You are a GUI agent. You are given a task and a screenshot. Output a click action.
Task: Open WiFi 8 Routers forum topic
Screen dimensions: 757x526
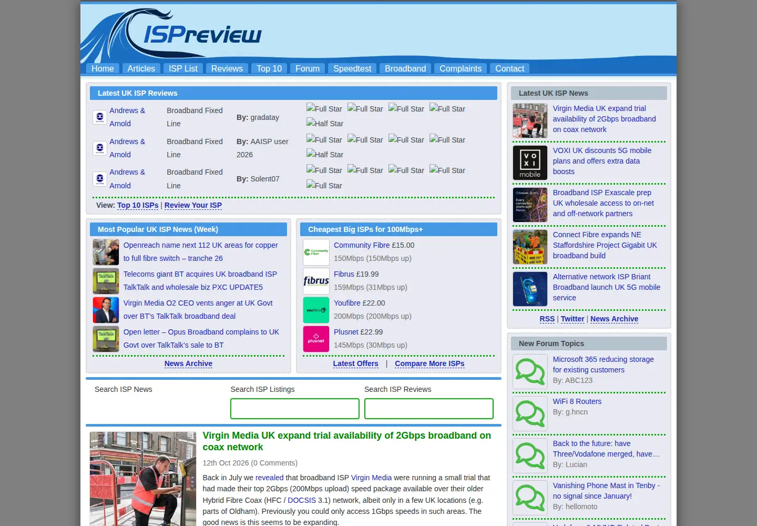click(x=577, y=401)
